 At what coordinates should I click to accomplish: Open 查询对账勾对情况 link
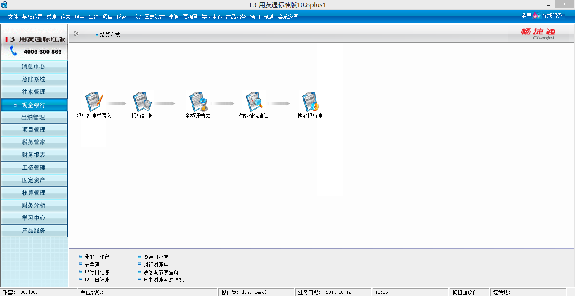163,280
